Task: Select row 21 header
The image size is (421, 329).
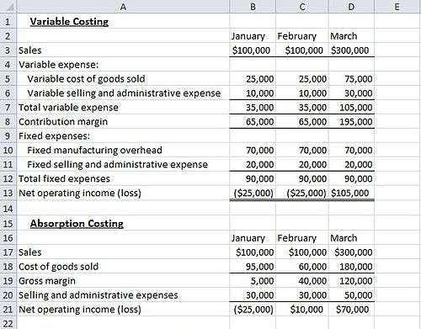Action: 8,310
